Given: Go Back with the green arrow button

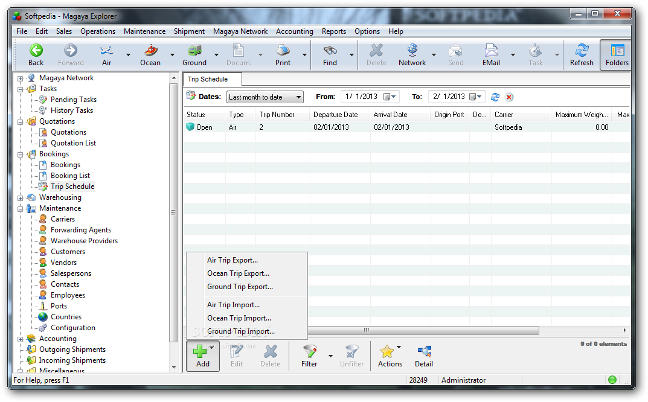Looking at the screenshot, I should [x=36, y=55].
